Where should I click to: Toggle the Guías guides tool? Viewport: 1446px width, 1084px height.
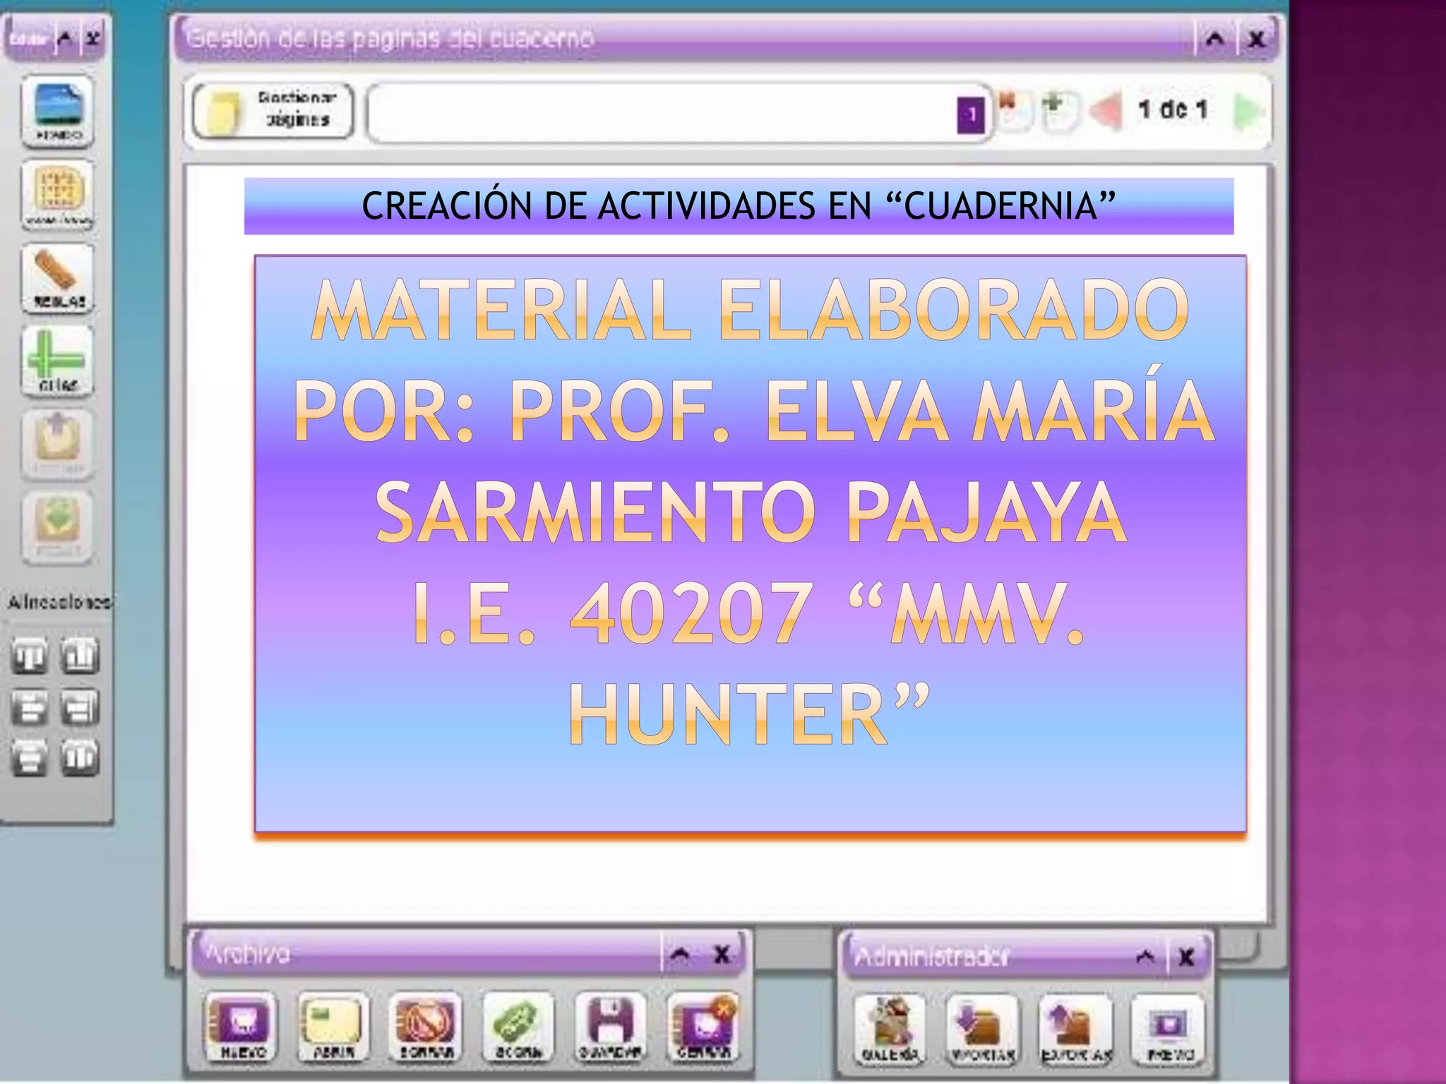[58, 361]
